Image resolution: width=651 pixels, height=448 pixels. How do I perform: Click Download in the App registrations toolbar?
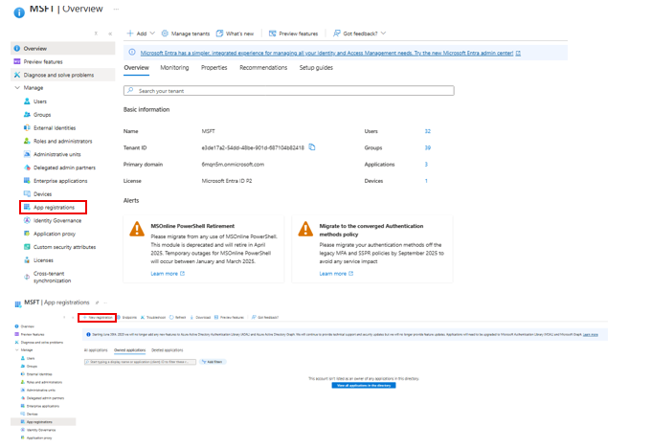pos(200,317)
